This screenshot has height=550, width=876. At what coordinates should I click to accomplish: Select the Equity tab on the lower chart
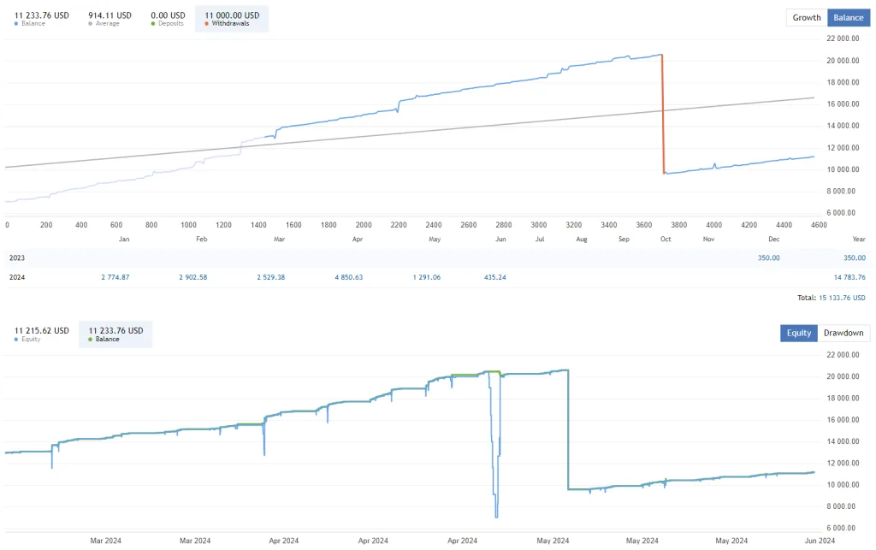pos(799,333)
